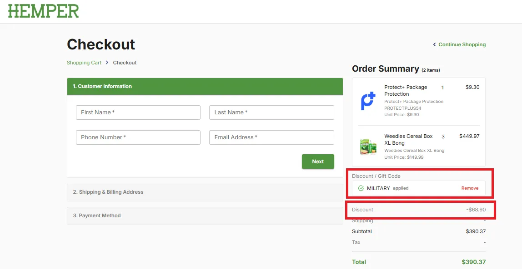Click the Protect+ package protection icon
Image resolution: width=522 pixels, height=269 pixels.
click(368, 102)
